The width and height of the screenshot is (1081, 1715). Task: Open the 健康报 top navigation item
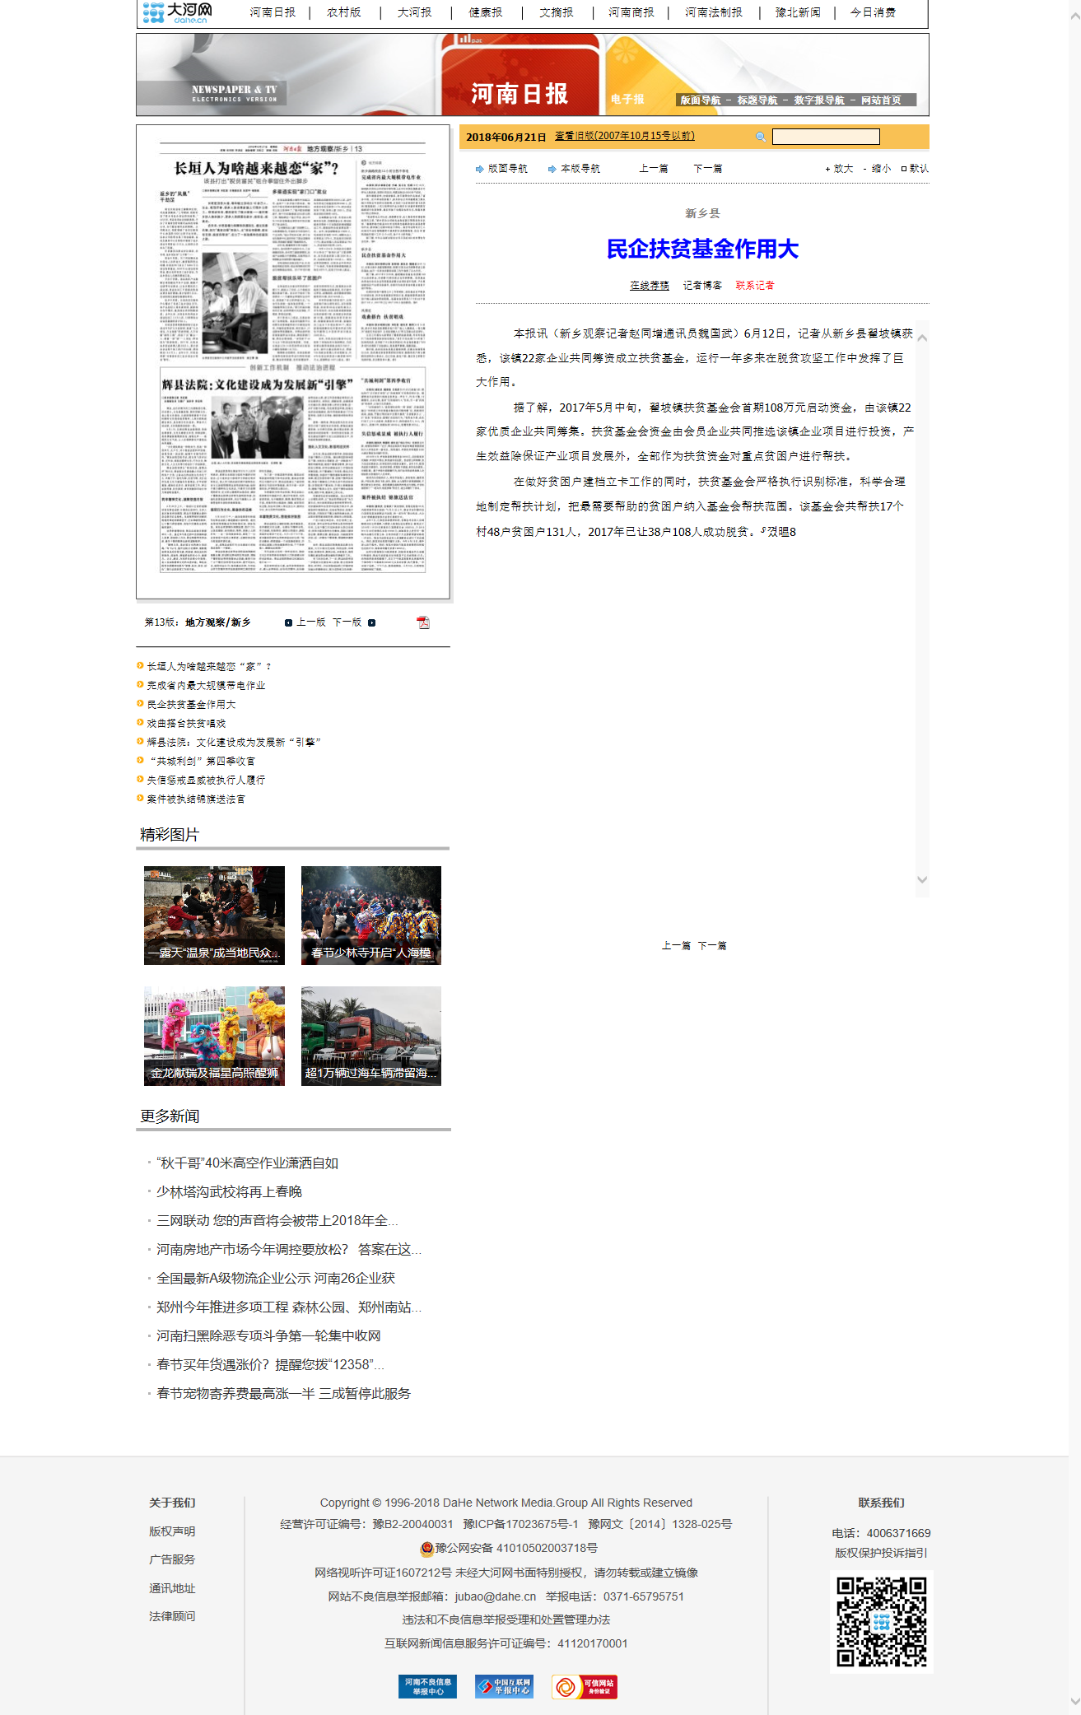click(x=485, y=12)
